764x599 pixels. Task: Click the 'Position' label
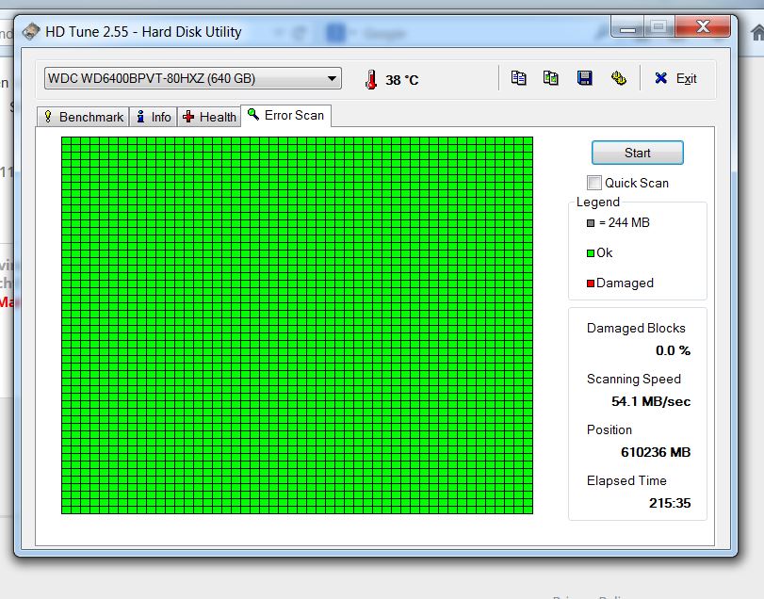point(610,429)
